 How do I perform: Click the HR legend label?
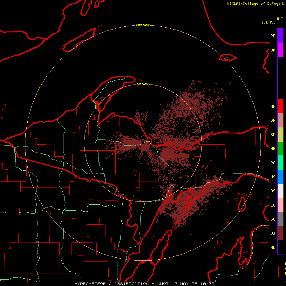[x=273, y=149]
